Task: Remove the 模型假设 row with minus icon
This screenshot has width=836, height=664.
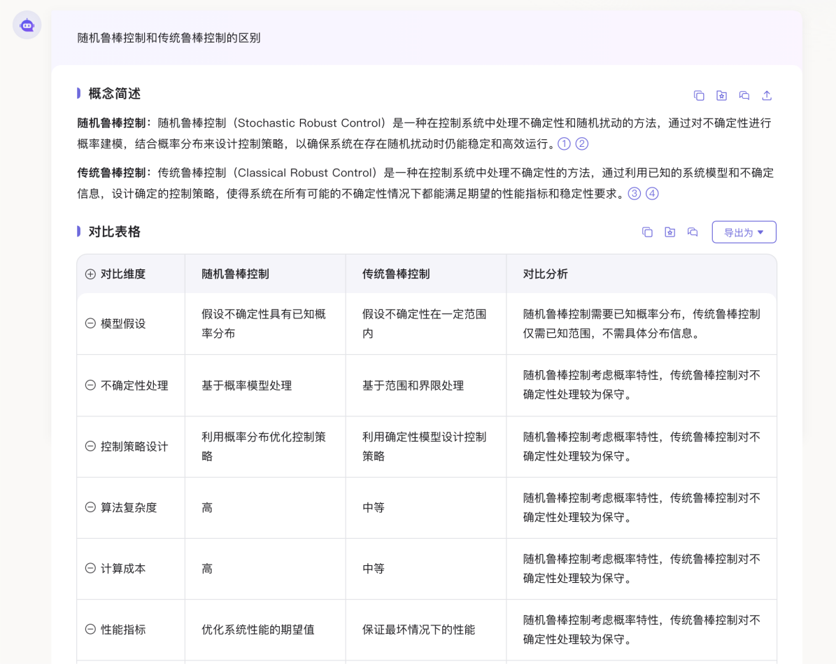Action: [90, 323]
